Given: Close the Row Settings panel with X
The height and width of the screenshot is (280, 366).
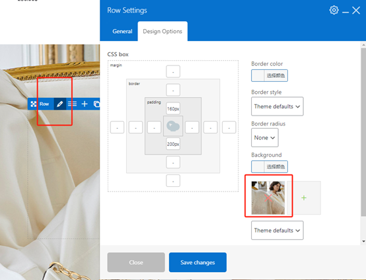Looking at the screenshot, I should tap(356, 11).
